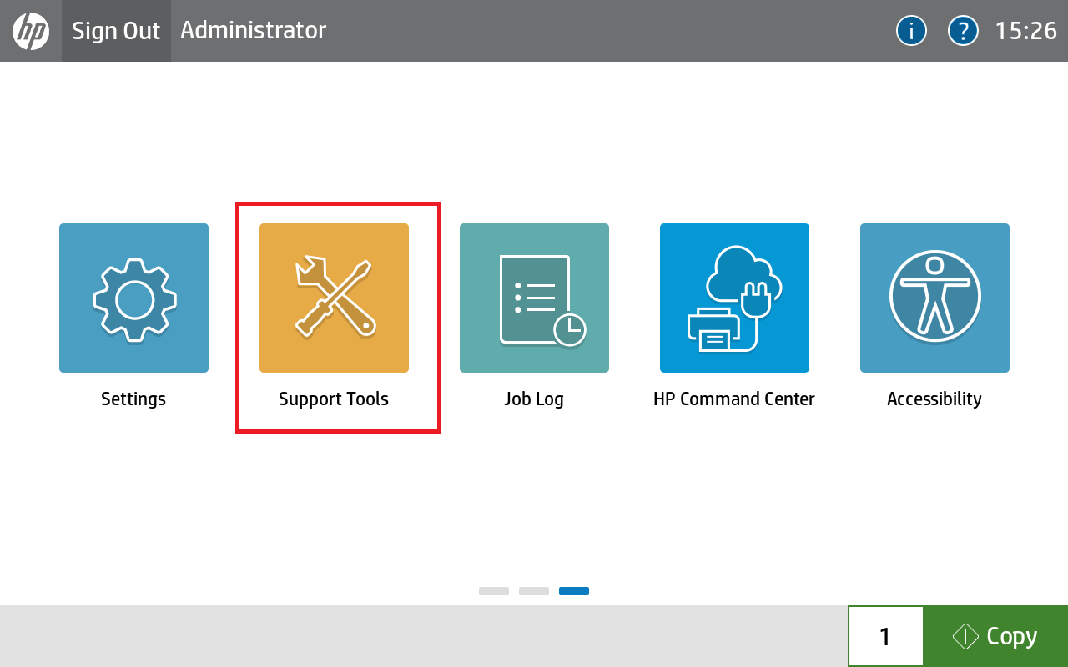Go to the first home page indicator
This screenshot has height=667, width=1068.
493,591
